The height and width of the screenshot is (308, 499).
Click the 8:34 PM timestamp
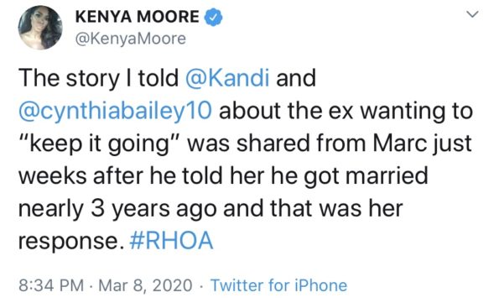point(51,285)
